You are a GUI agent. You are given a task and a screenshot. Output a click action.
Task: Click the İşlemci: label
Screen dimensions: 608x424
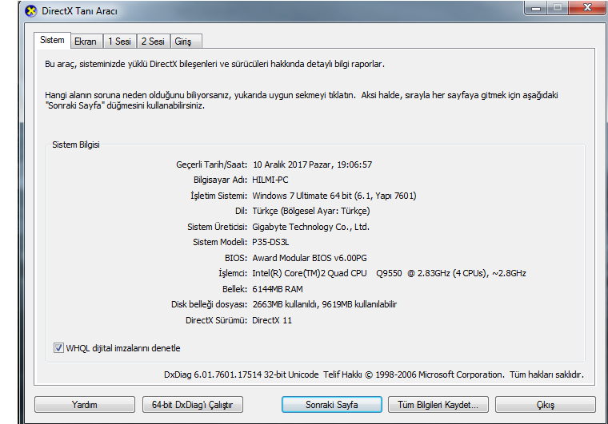(233, 274)
